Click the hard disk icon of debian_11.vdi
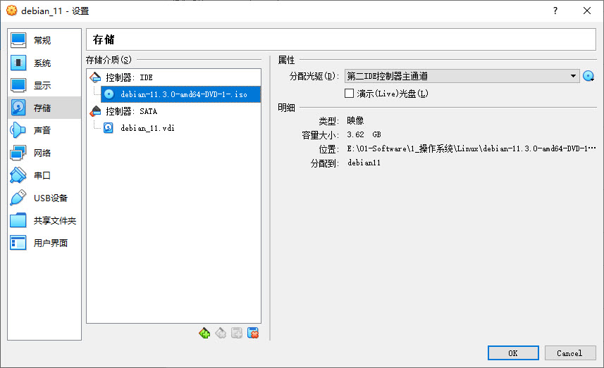 tap(109, 127)
